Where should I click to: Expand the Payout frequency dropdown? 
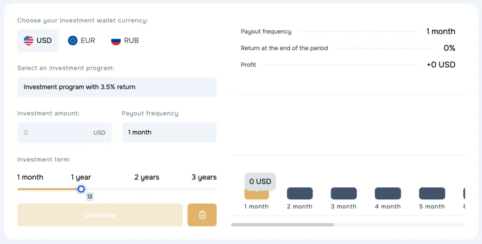169,133
